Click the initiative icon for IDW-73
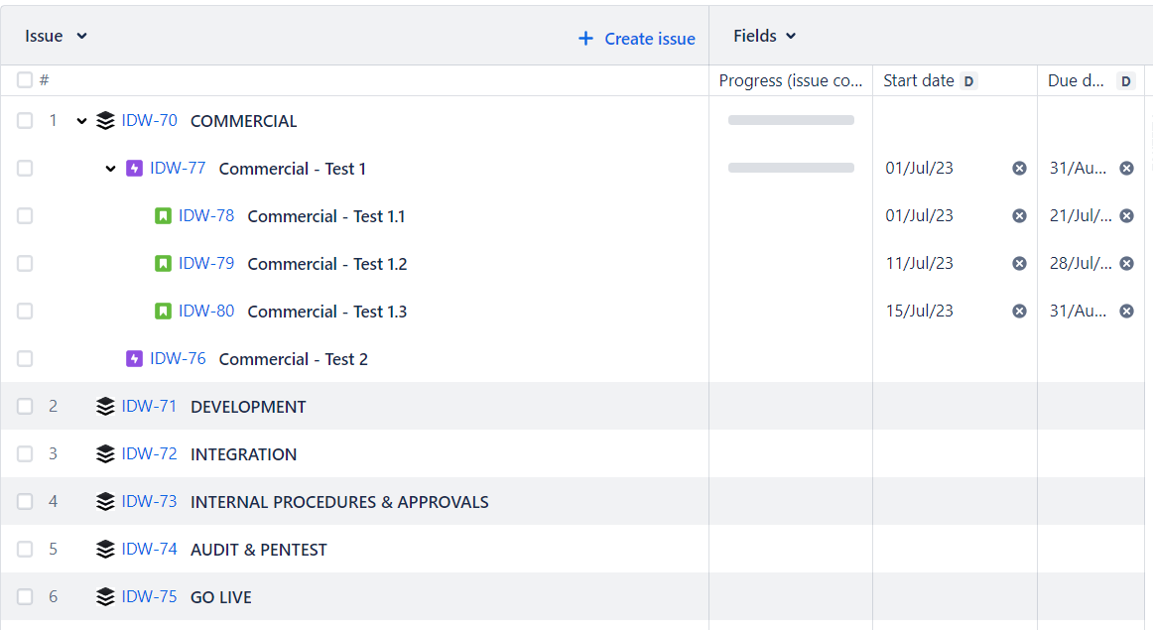 click(x=105, y=501)
